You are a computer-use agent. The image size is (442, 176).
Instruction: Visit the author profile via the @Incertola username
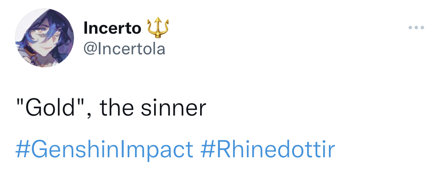(124, 49)
